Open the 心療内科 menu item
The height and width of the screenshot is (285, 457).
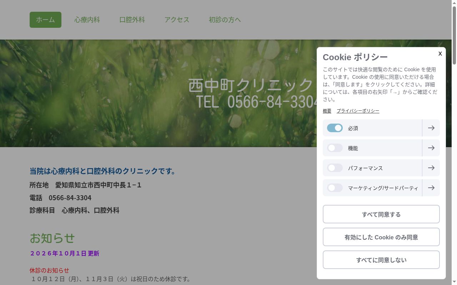(x=87, y=20)
